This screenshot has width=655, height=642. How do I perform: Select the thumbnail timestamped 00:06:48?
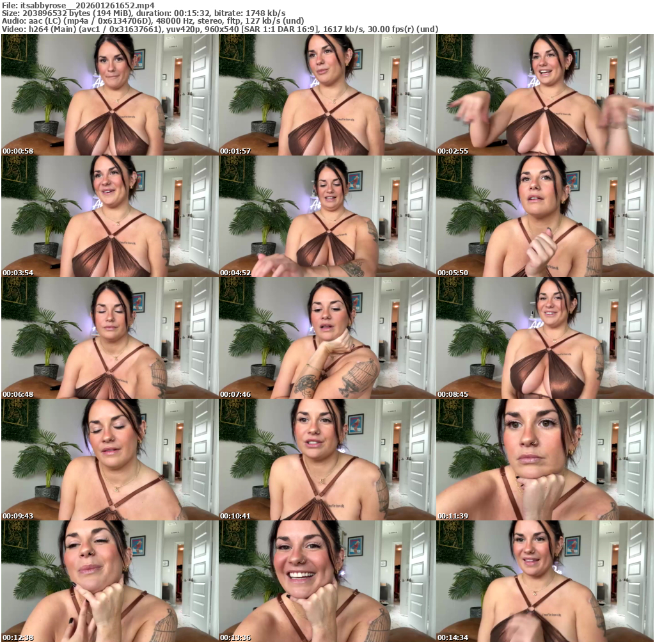coord(109,338)
